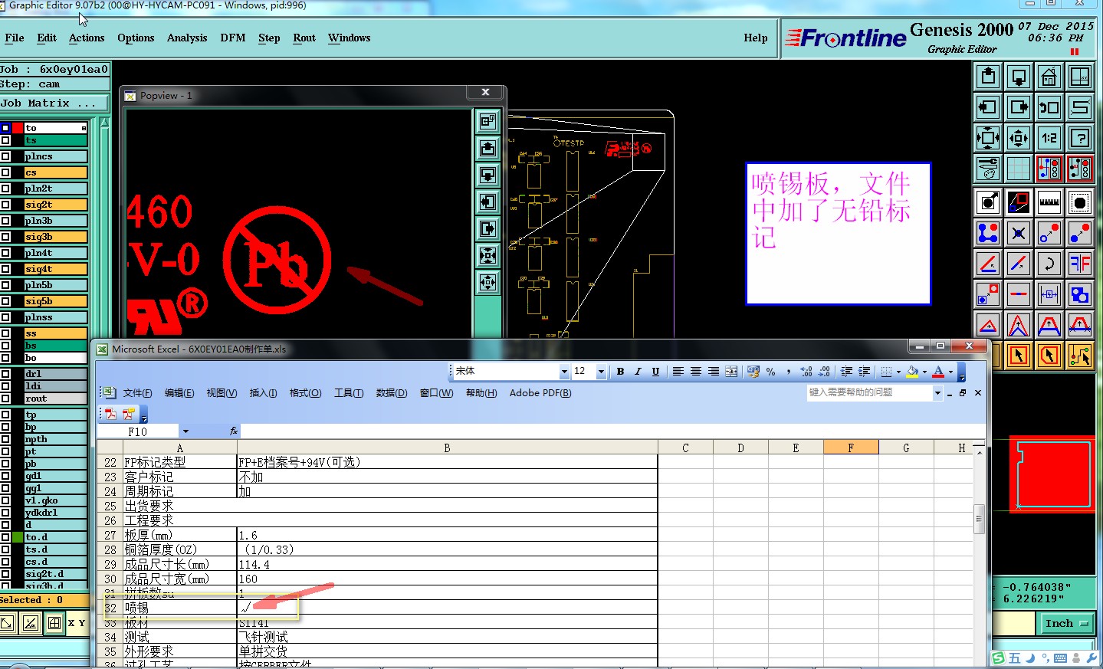
Task: Toggle display checkbox for layer sig4t
Action: pyautogui.click(x=5, y=269)
